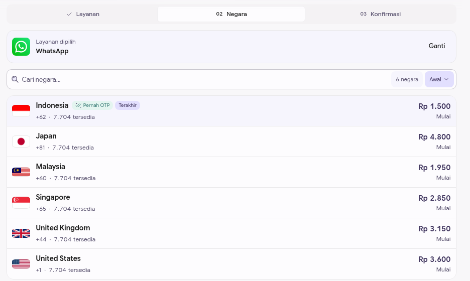Image resolution: width=470 pixels, height=281 pixels.
Task: Select the United Kingdom country name
Action: point(63,228)
